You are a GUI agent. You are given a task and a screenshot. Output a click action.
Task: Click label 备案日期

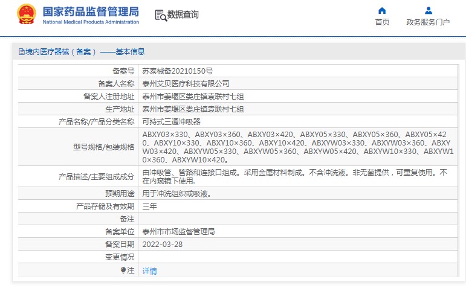point(120,245)
